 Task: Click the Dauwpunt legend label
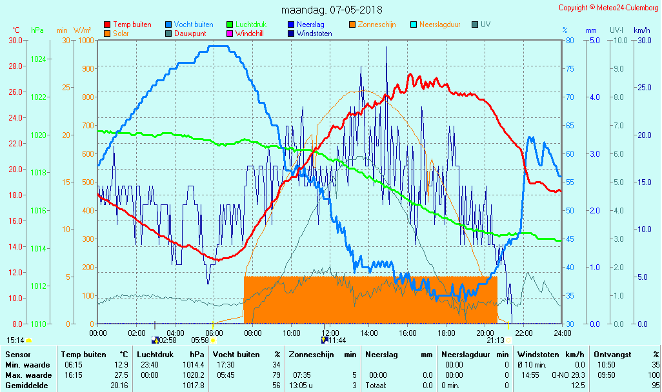(x=191, y=34)
